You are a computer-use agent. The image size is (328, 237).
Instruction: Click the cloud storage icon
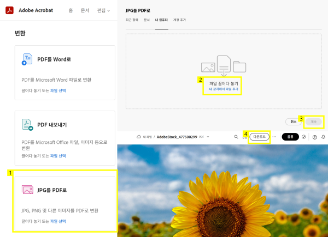tap(139, 137)
